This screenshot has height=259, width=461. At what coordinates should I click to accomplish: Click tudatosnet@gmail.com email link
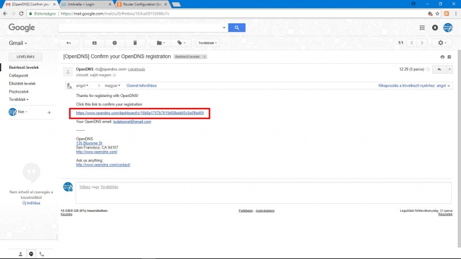[132, 122]
